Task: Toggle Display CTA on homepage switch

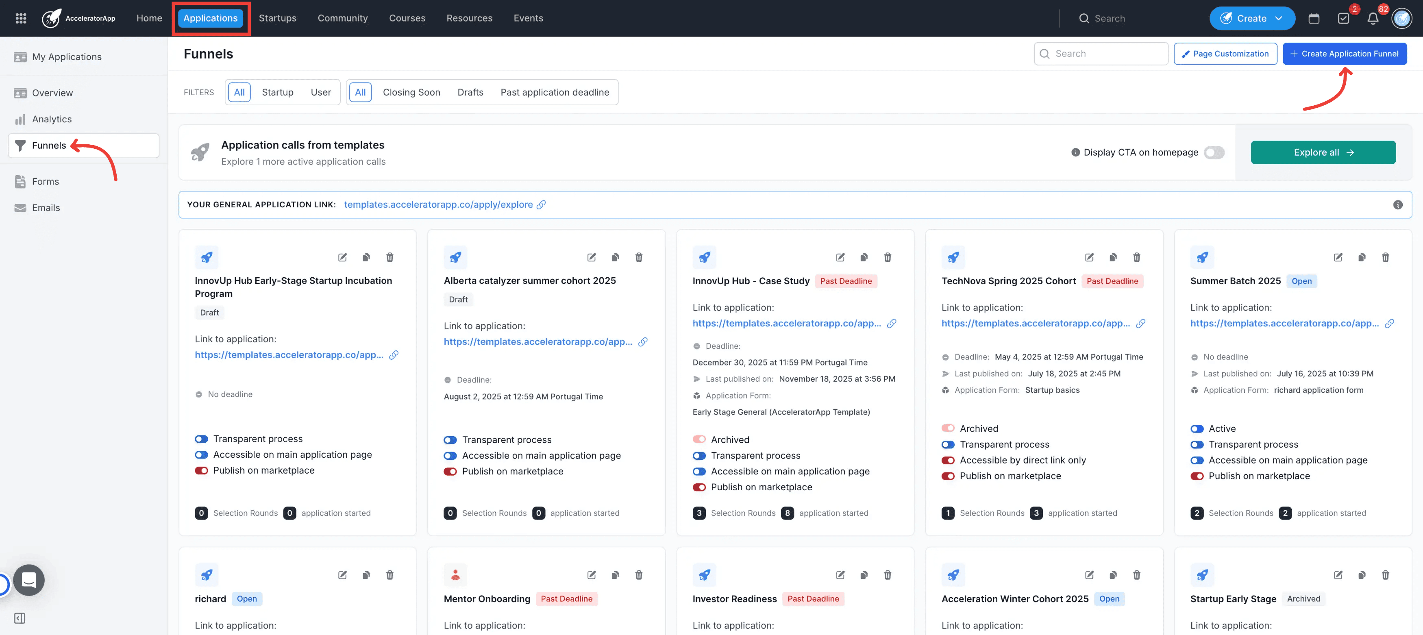Action: [x=1214, y=152]
